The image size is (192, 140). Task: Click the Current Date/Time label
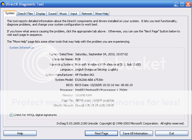coord(61,54)
